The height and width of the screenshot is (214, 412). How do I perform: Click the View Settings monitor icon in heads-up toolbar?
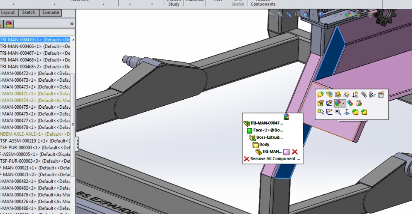(x=371, y=14)
